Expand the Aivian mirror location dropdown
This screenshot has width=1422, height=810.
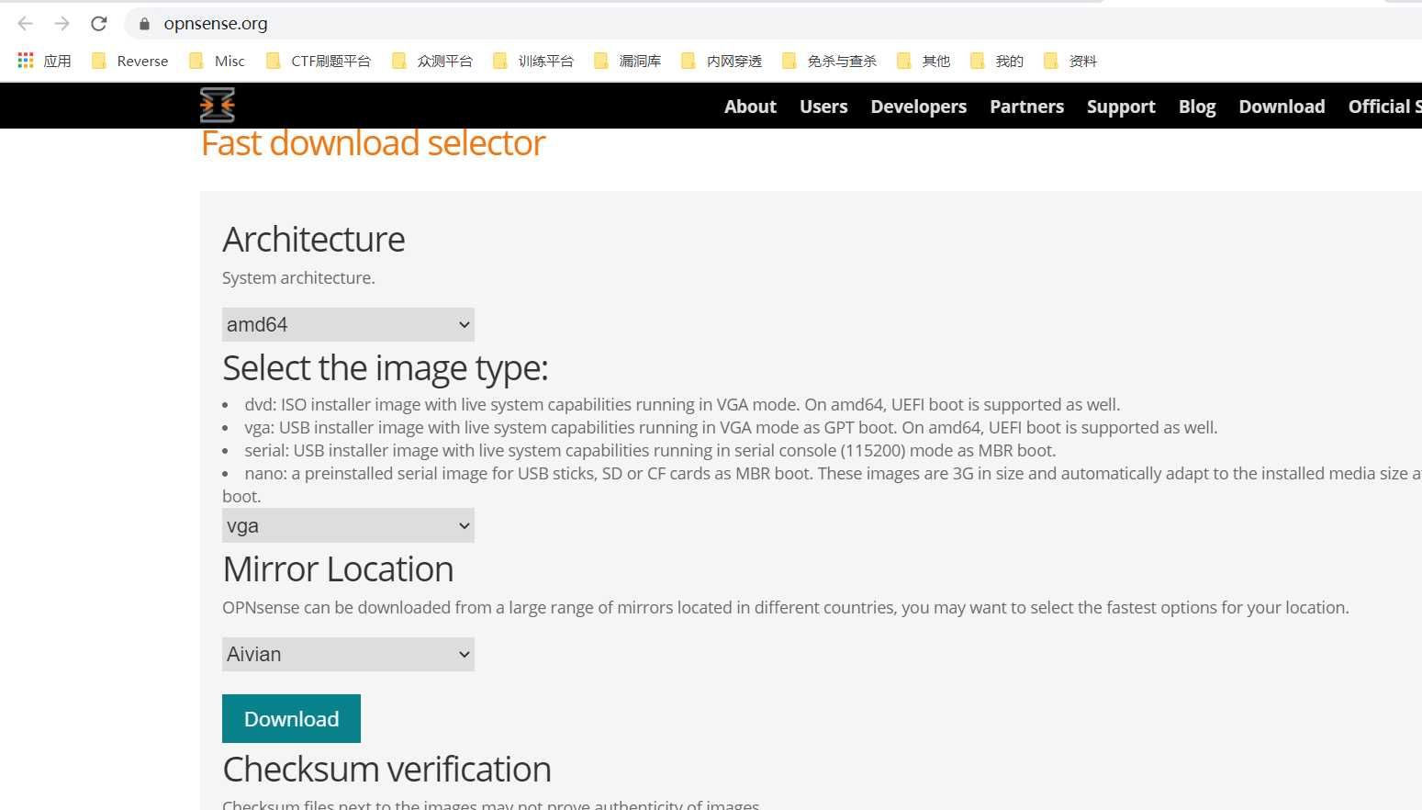tap(348, 654)
